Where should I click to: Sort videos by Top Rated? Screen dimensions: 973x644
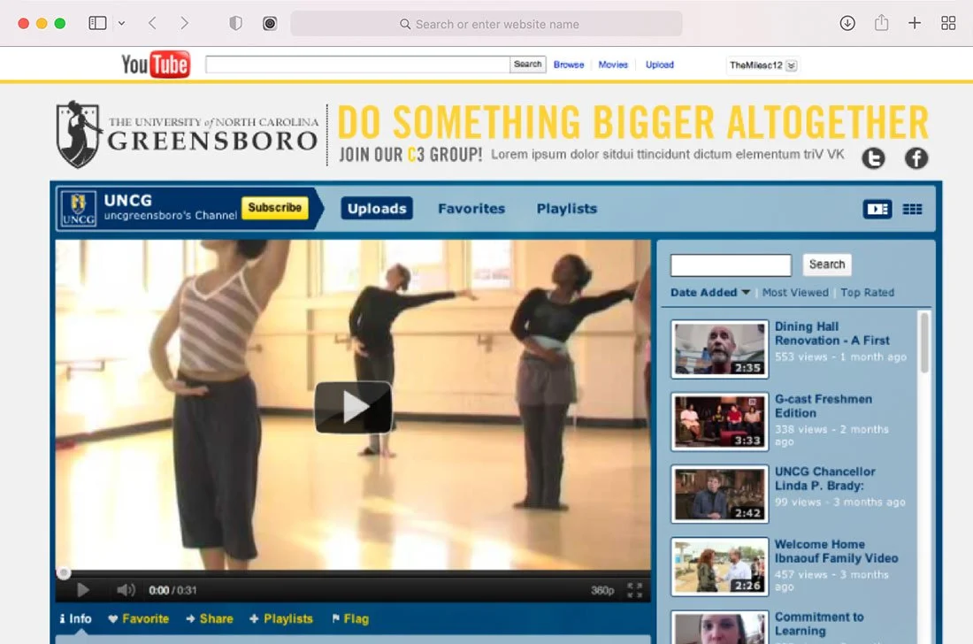coord(867,292)
